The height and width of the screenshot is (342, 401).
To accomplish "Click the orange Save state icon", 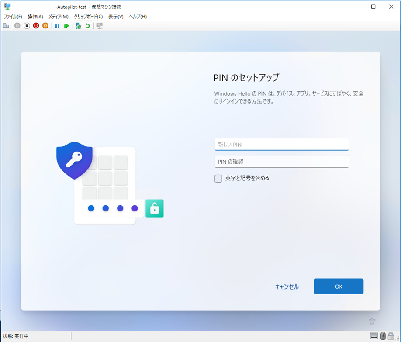I will click(45, 26).
